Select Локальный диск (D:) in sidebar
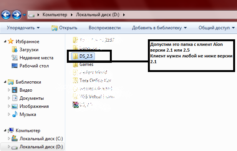 click(x=41, y=147)
